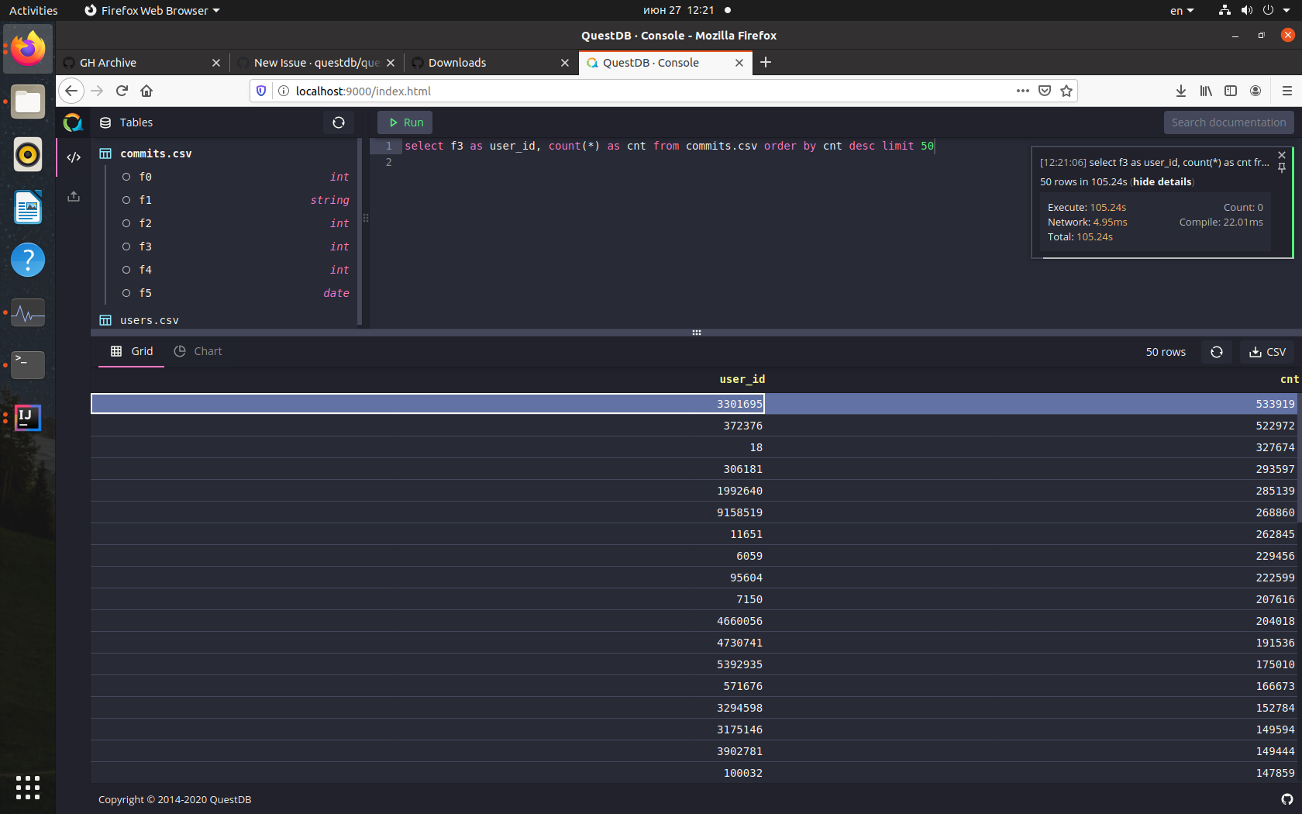Toggle the f0 column selector circle
1302x814 pixels.
click(x=126, y=177)
